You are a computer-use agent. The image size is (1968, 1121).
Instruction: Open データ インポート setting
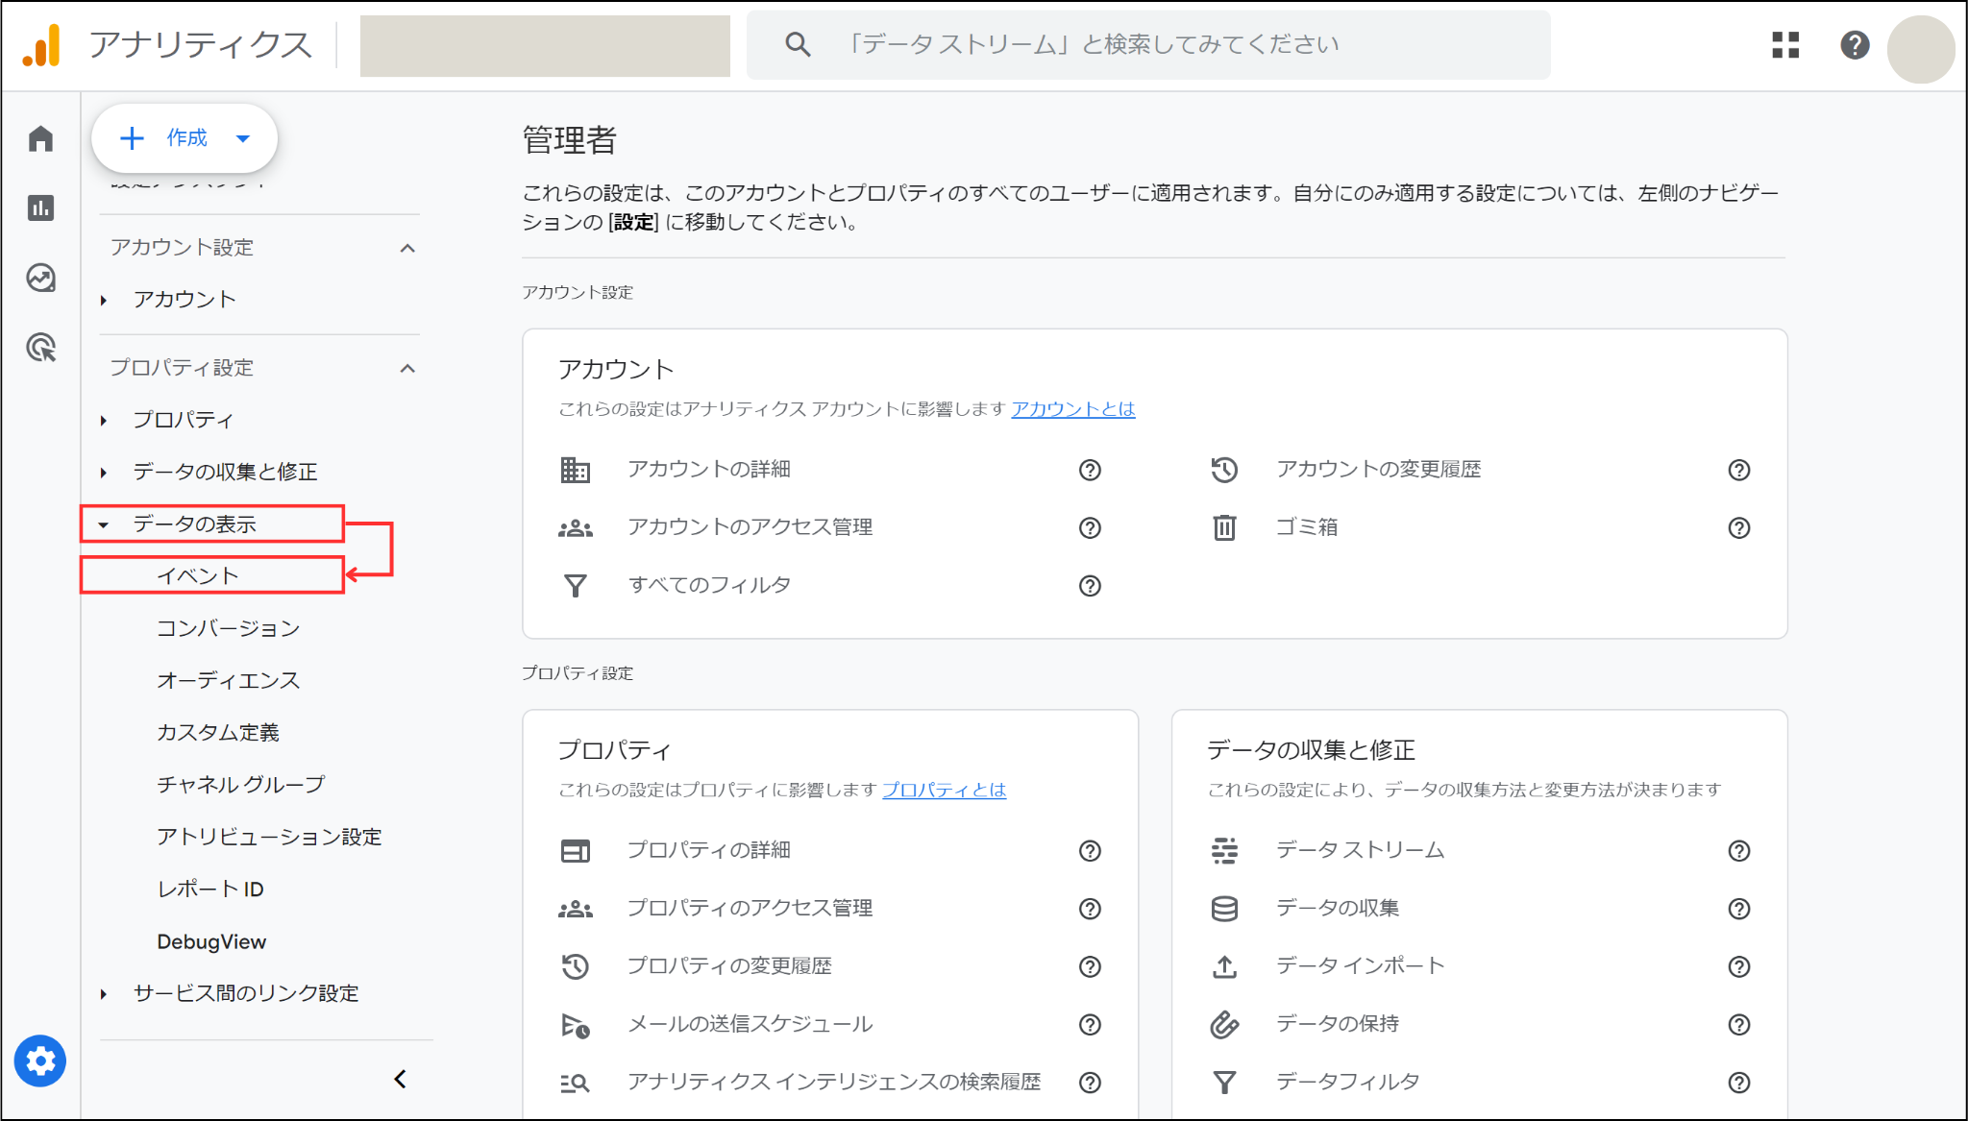pos(1361,965)
